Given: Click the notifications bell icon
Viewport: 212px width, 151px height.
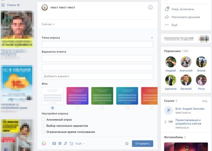Looking at the screenshot, I should tap(167, 9).
